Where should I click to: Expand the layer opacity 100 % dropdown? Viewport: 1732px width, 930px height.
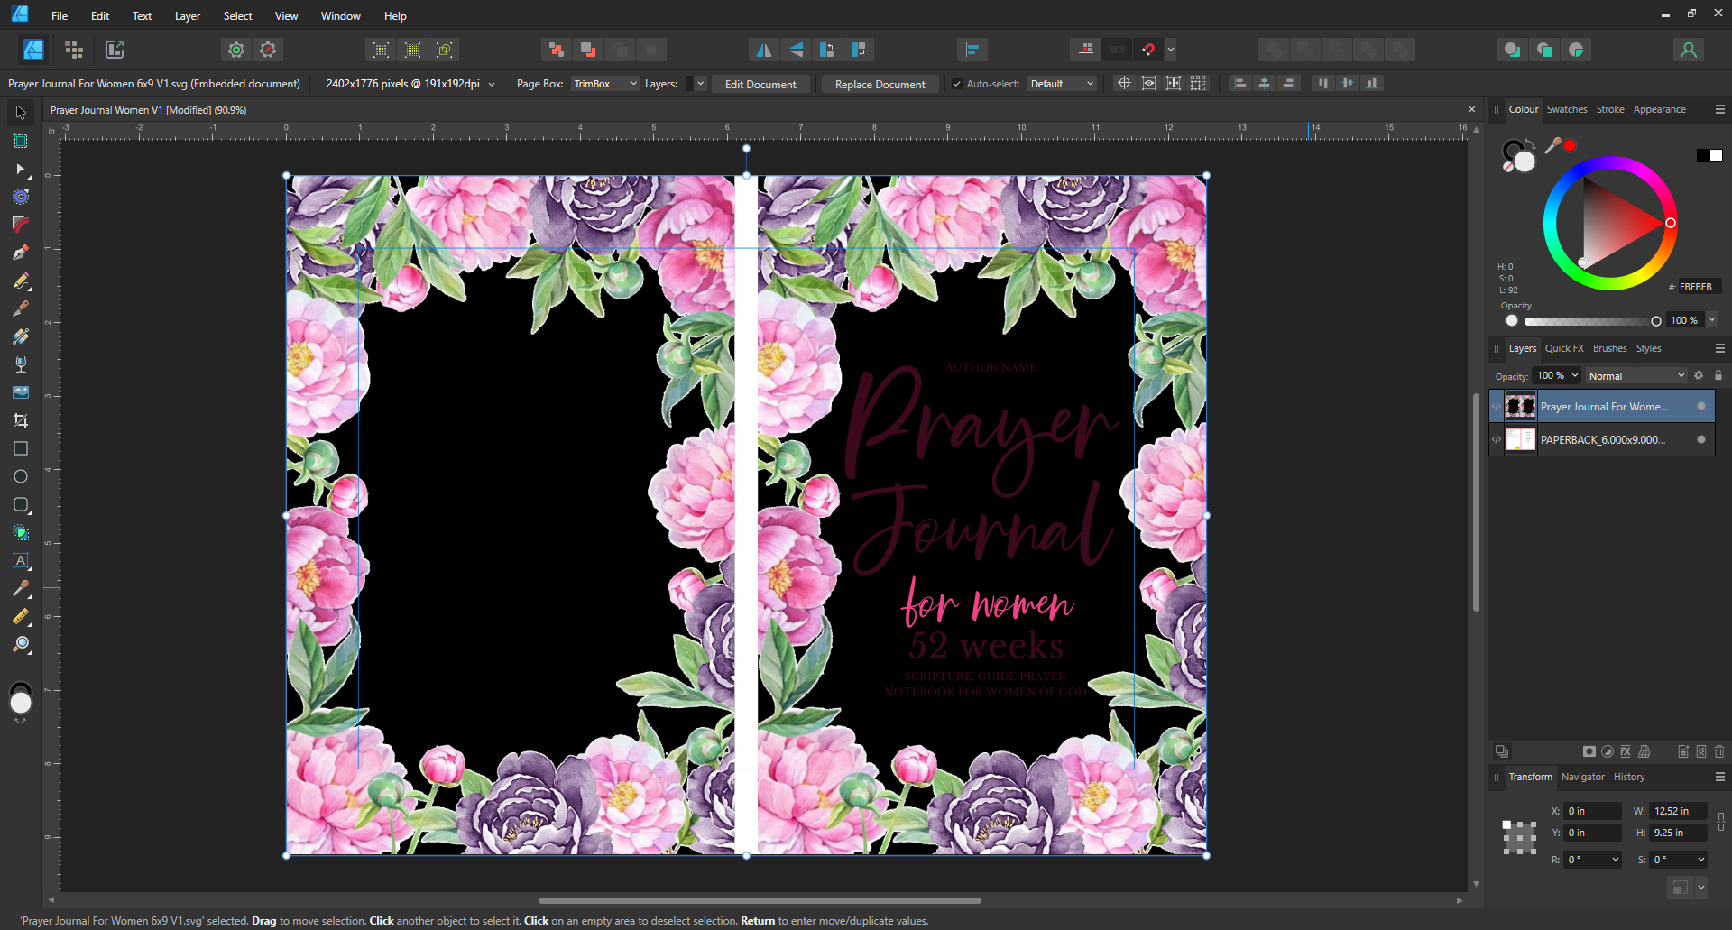[x=1575, y=375]
